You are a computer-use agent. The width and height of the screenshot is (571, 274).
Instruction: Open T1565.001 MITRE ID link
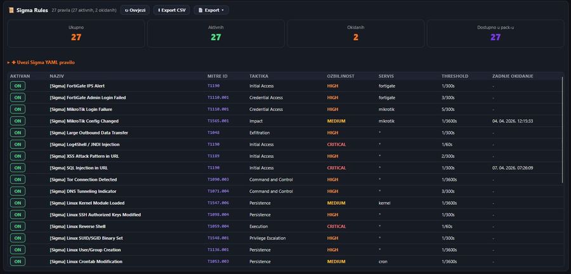[x=218, y=121]
